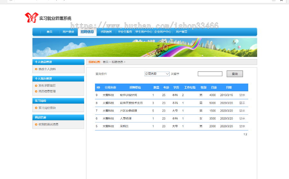
Task: Click the 显示 link for 软件开发技术支持
Action: click(x=242, y=103)
